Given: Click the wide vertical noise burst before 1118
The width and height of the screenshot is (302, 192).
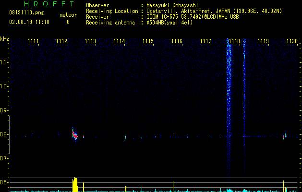Looking at the screenshot, I should [229, 110].
